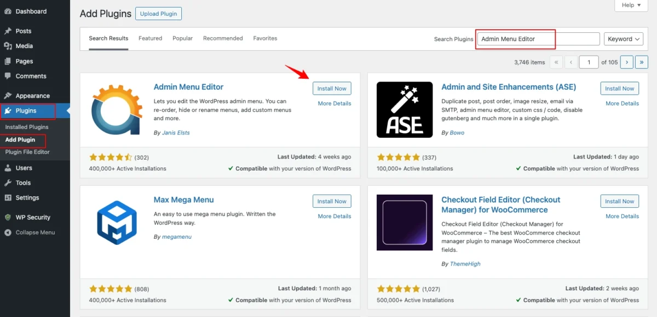
Task: Go to next page of results
Action: coord(627,62)
